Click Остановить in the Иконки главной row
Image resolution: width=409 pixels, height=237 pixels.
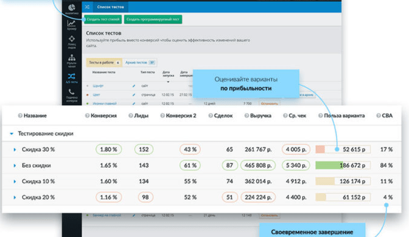coord(269,104)
